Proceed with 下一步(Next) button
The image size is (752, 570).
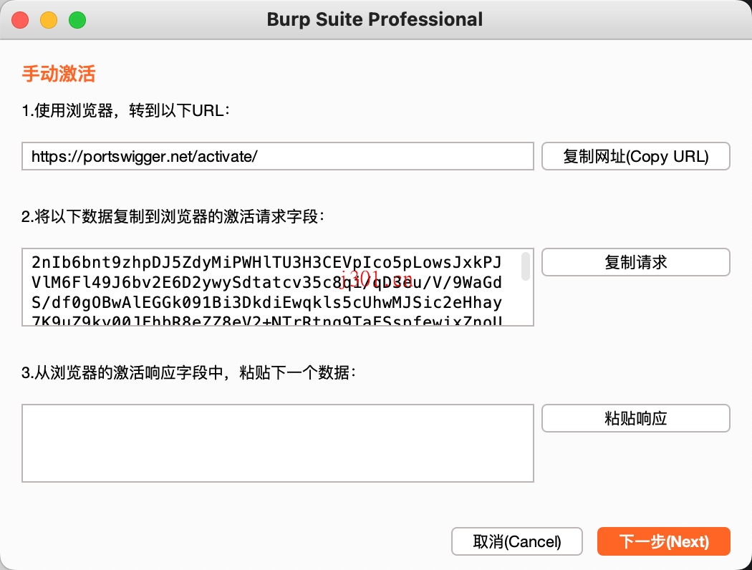pyautogui.click(x=664, y=542)
